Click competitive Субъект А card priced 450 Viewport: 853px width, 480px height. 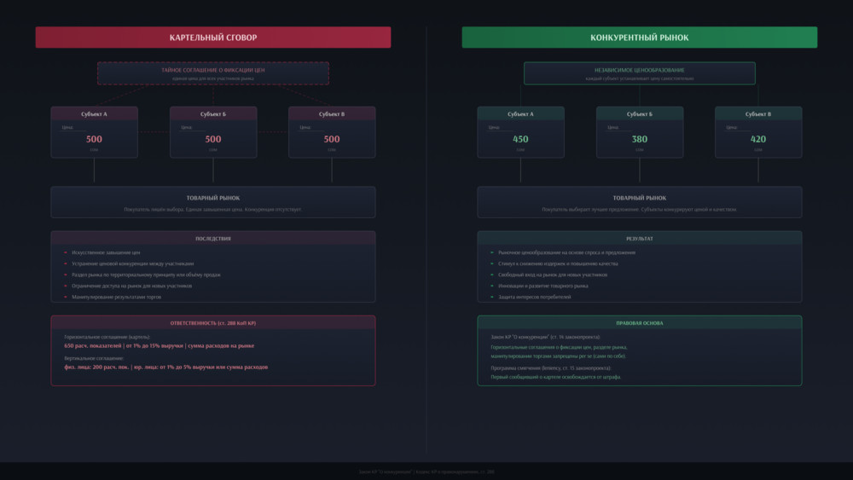tap(520, 133)
